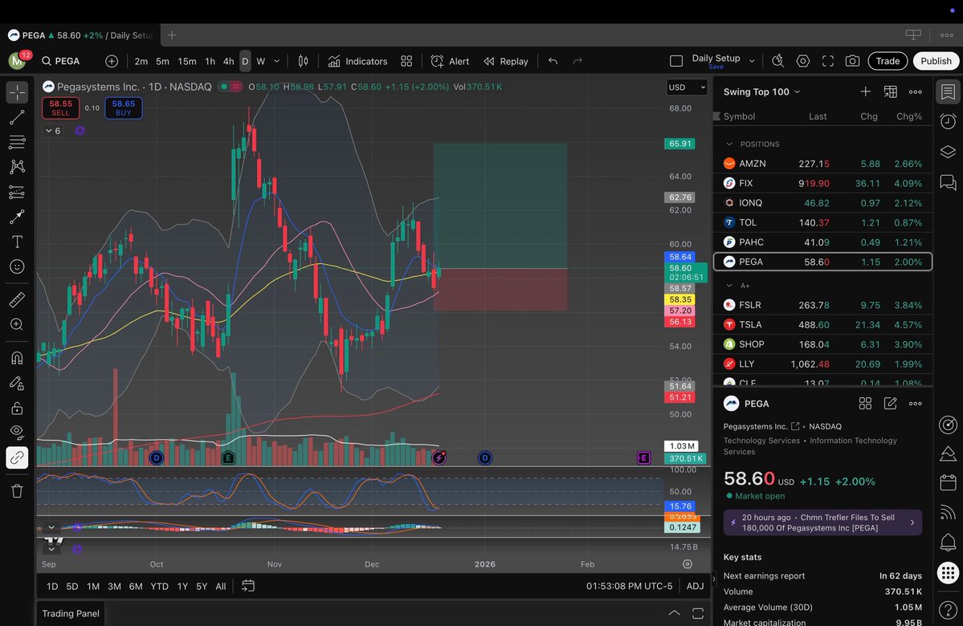
Task: Switch to the W weekly timeframe
Action: tap(260, 61)
